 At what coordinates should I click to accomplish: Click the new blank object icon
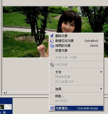[x=52, y=41]
